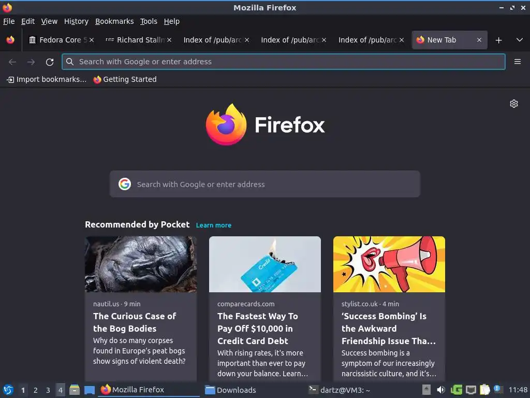Activate Downloads window in taskbar

click(254, 390)
